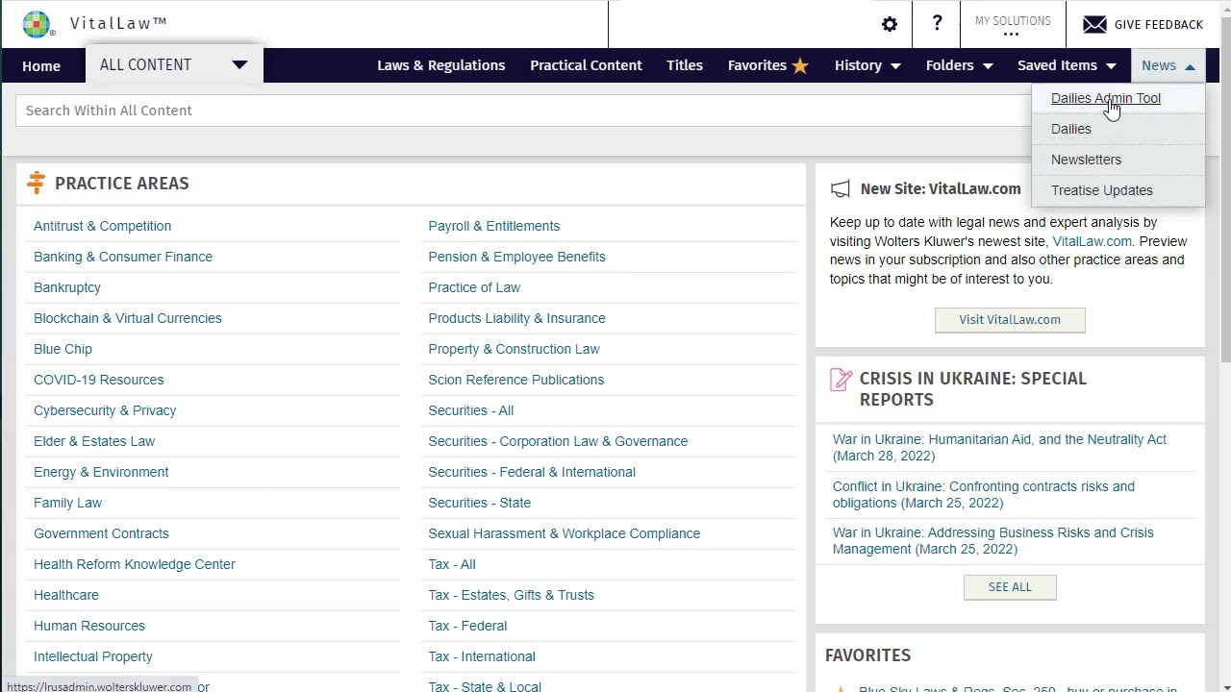Open the help question mark icon
The width and height of the screenshot is (1231, 692).
coord(937,24)
